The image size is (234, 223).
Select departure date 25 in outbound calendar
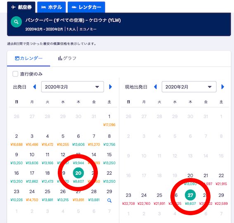47,195
